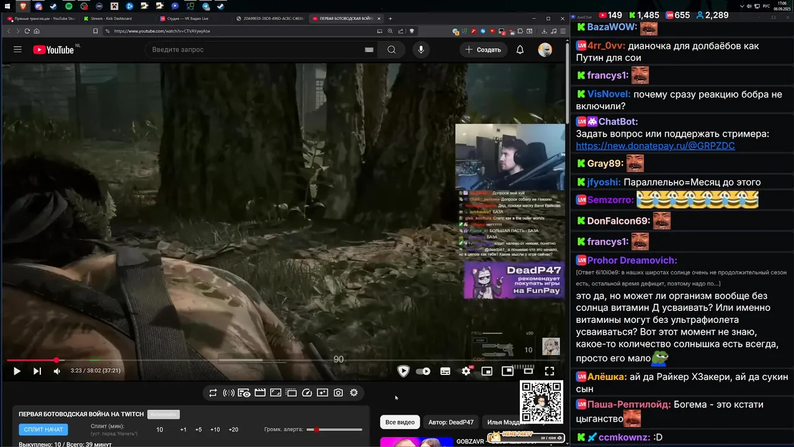Open the on-screen keyboard in search box

(369, 50)
